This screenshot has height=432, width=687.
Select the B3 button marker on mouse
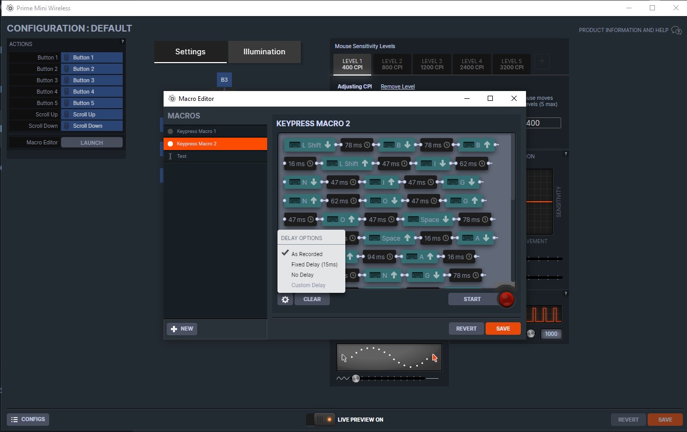pyautogui.click(x=224, y=80)
